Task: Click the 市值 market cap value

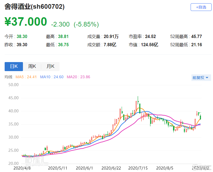Action: tap(150, 45)
